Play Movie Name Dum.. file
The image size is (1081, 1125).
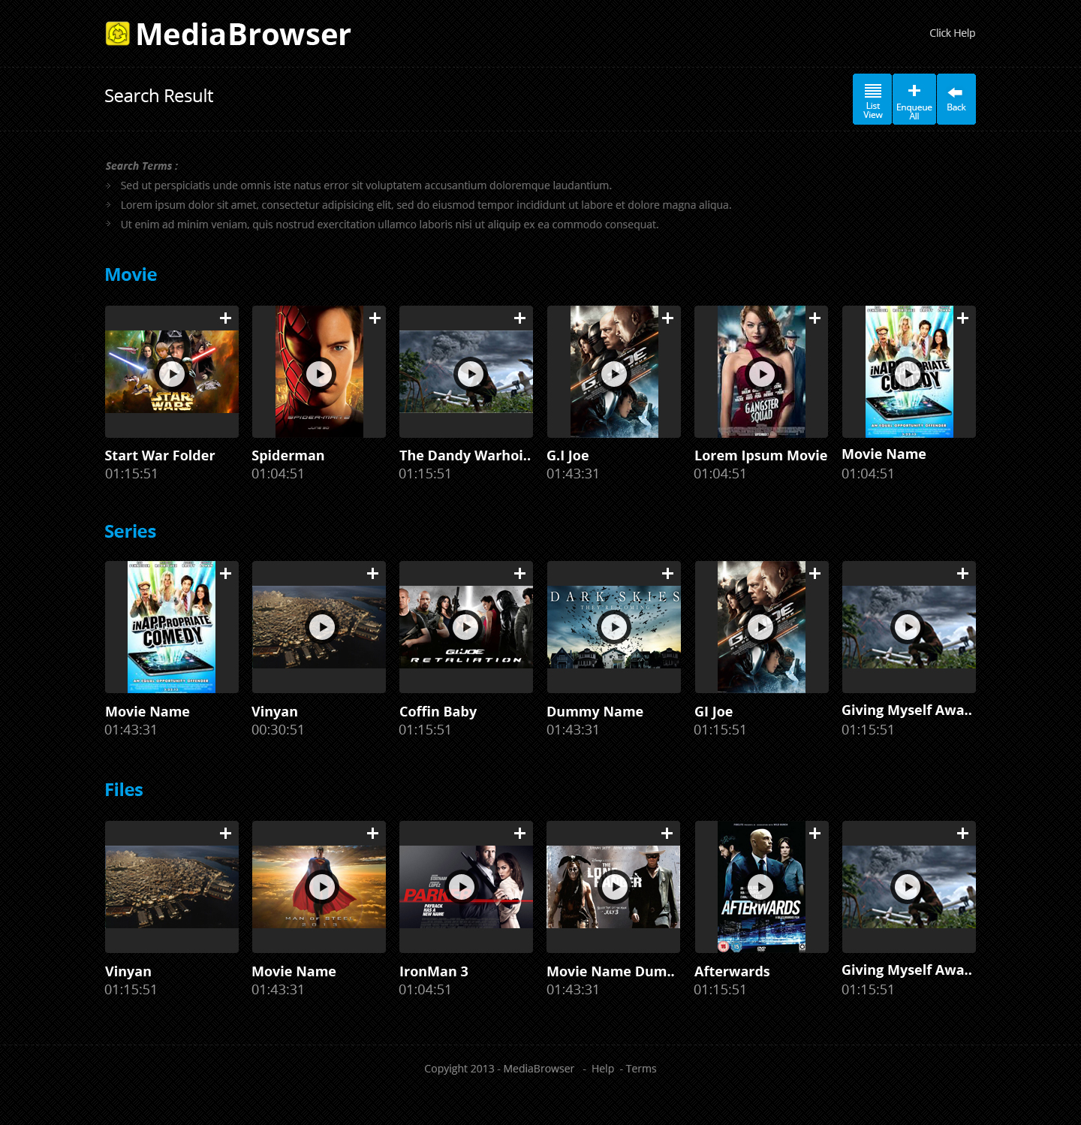click(x=615, y=887)
